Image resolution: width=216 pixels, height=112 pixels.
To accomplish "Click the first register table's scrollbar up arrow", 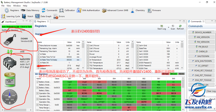I will [x=83, y=42].
